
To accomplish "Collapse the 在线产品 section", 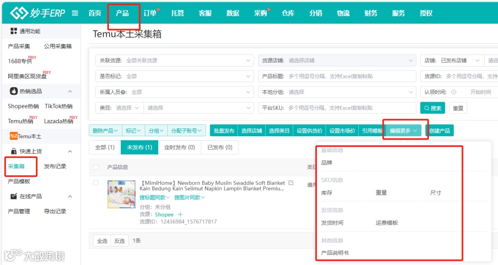I will [70, 197].
